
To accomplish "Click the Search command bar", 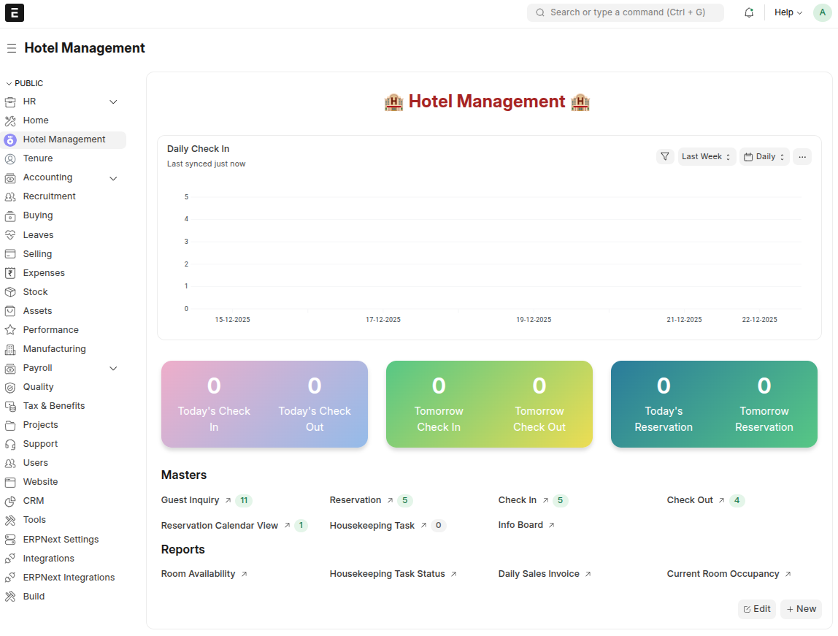I will (625, 12).
